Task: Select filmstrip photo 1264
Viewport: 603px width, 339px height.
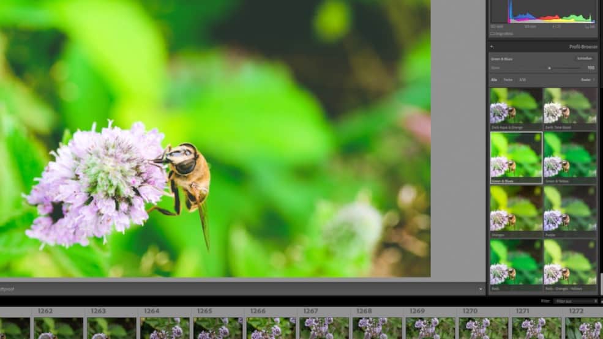Action: point(165,328)
